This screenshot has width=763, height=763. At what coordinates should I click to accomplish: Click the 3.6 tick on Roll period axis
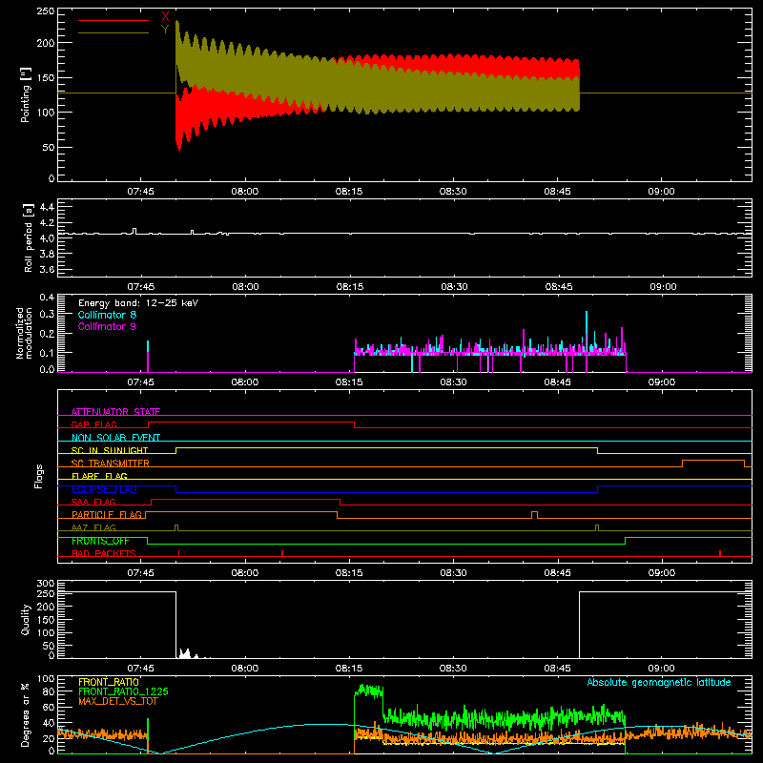pyautogui.click(x=47, y=269)
